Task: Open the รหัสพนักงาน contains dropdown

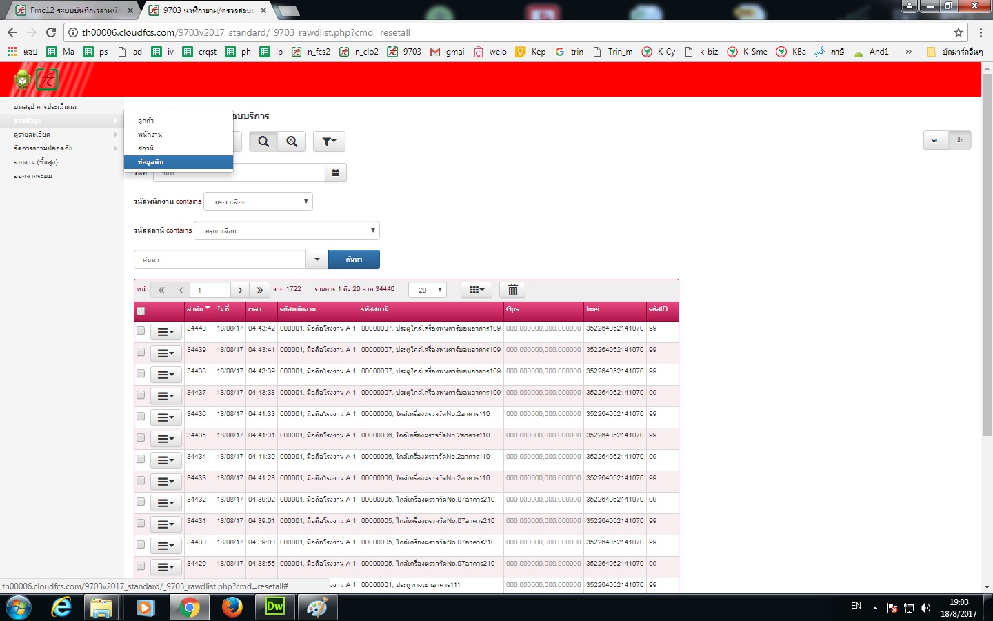Action: point(259,201)
